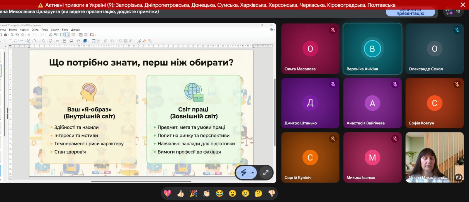Send the thinking face reaction
This screenshot has width=469, height=202.
click(x=259, y=193)
